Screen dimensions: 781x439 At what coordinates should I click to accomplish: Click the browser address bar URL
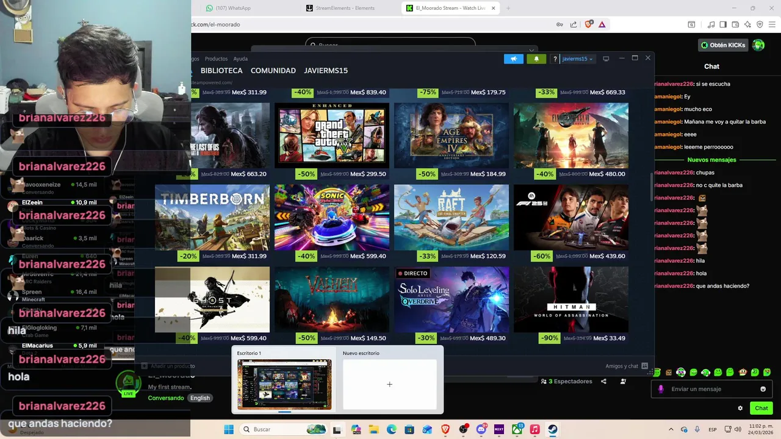pyautogui.click(x=215, y=24)
